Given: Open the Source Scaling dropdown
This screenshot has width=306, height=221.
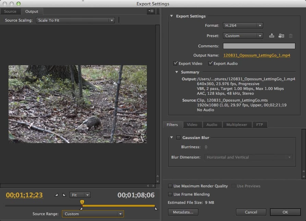Looking at the screenshot, I should (75, 20).
